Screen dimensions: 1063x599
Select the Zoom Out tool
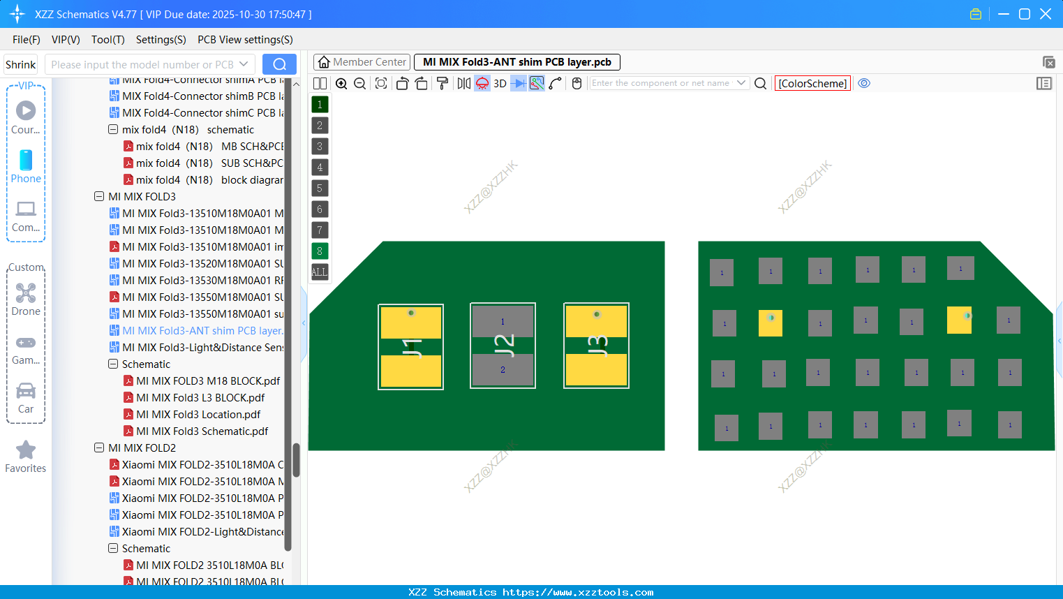click(359, 83)
